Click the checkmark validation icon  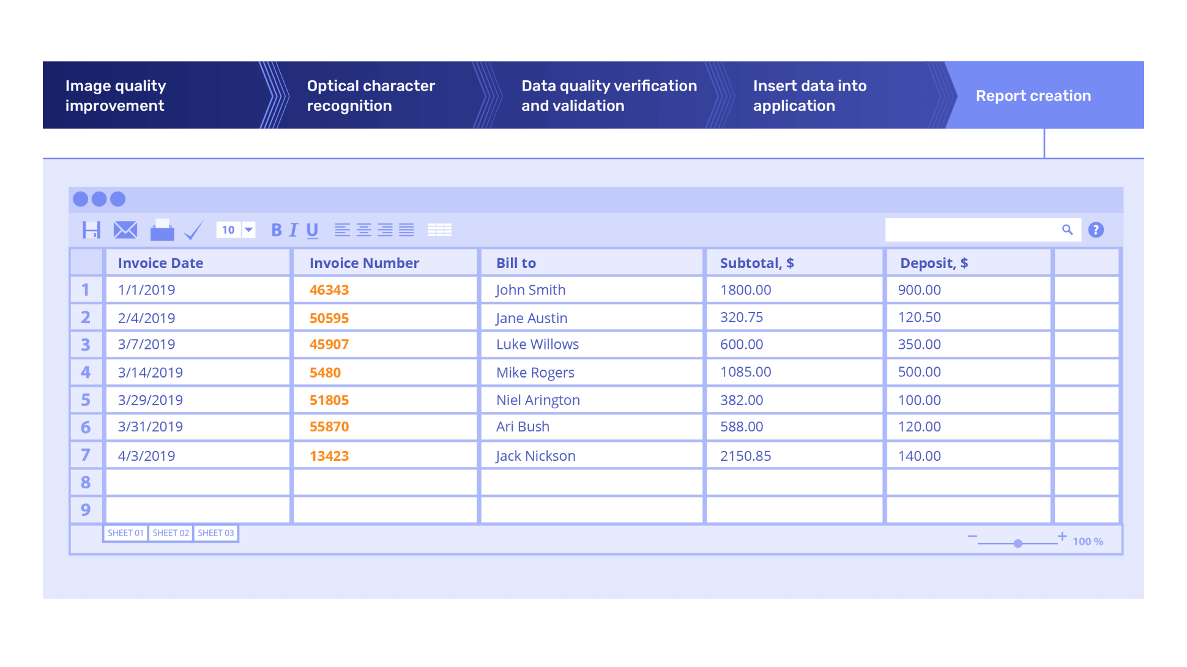[x=194, y=231]
